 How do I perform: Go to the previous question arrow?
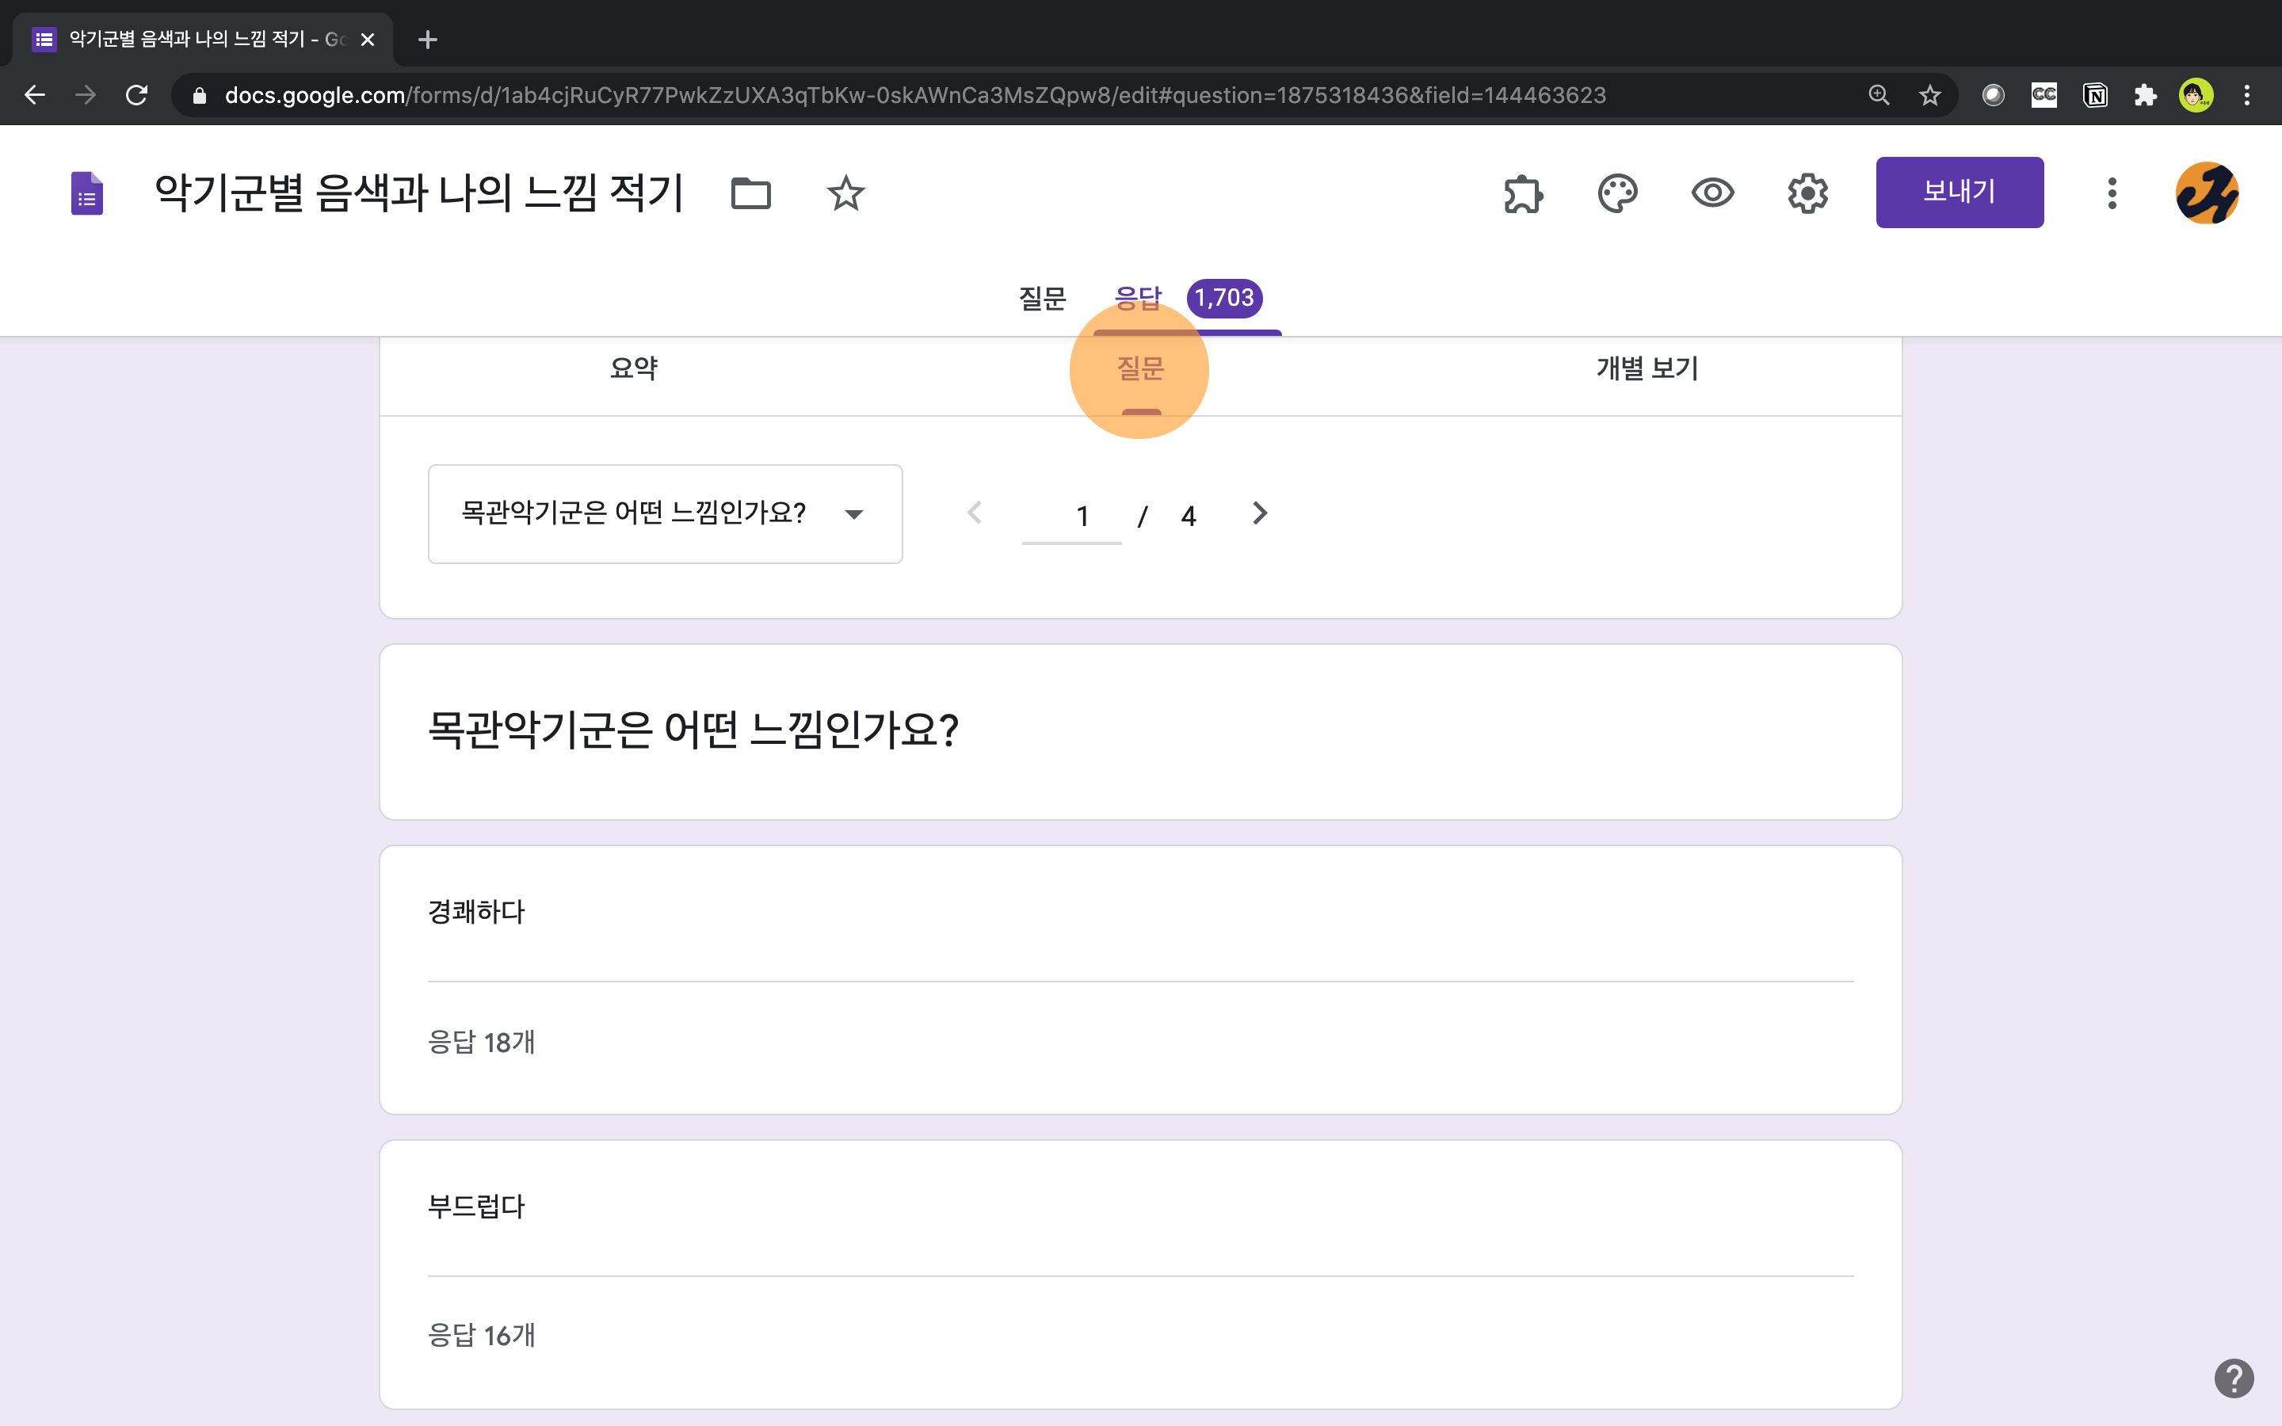(x=975, y=514)
